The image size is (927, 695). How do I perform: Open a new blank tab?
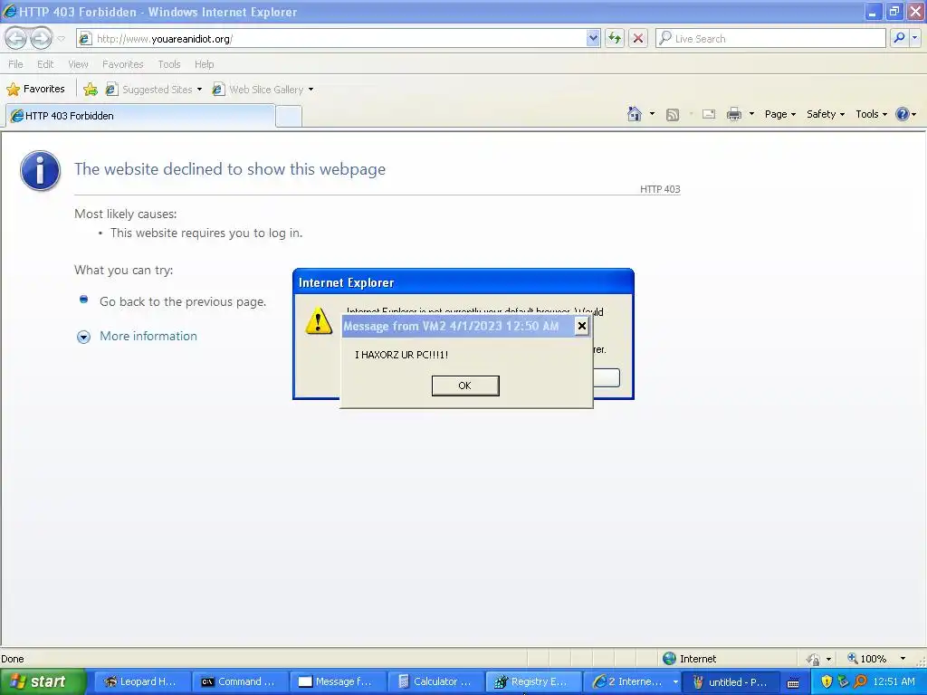(289, 117)
